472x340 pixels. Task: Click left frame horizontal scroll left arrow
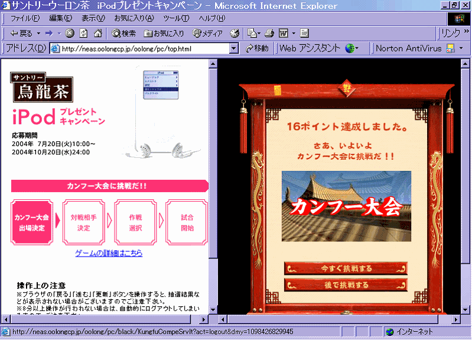[x=5, y=319]
